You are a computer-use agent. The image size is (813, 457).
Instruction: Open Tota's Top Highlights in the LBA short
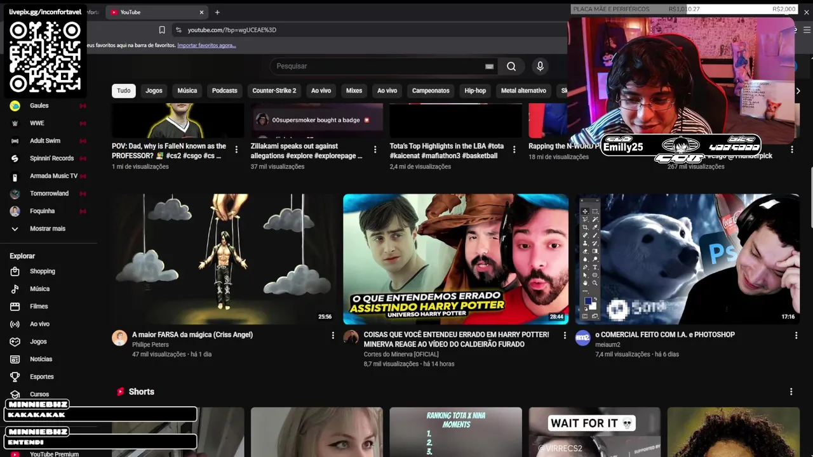point(447,150)
